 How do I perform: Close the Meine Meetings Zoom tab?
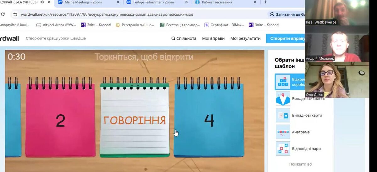[x=118, y=2]
